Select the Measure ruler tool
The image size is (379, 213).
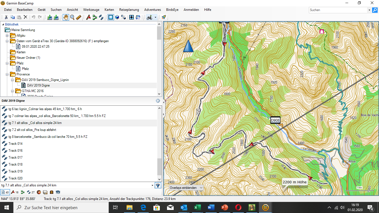(x=79, y=17)
